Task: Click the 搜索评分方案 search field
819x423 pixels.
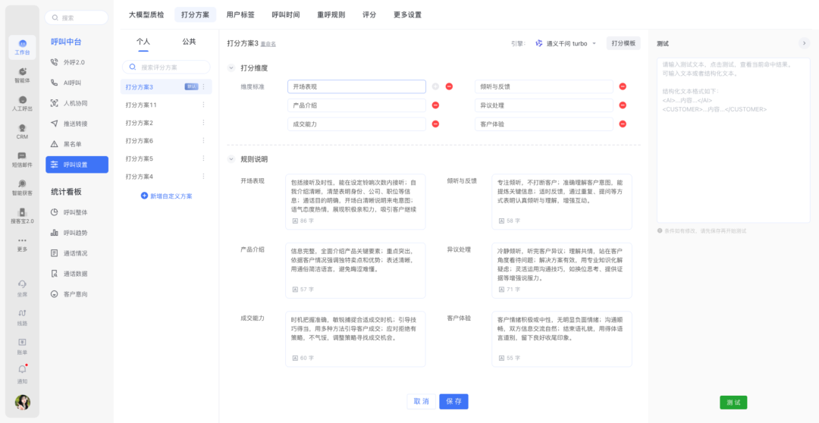Action: point(171,67)
